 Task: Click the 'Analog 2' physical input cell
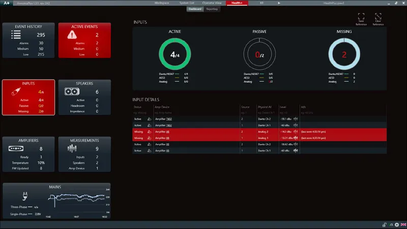(263, 132)
